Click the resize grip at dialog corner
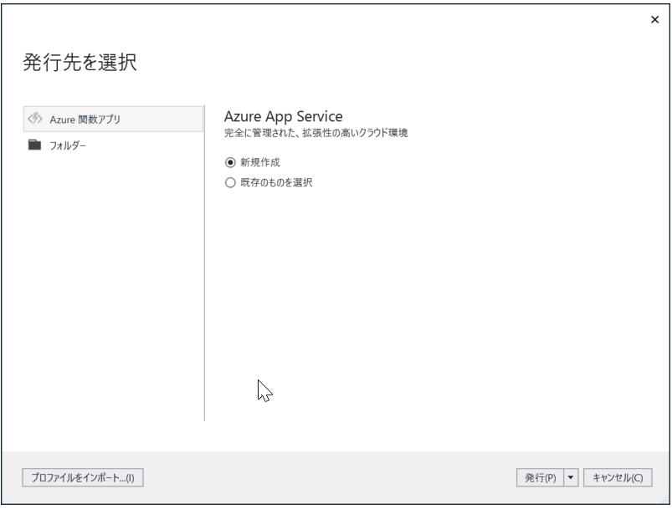This screenshot has width=672, height=509. [x=664, y=499]
